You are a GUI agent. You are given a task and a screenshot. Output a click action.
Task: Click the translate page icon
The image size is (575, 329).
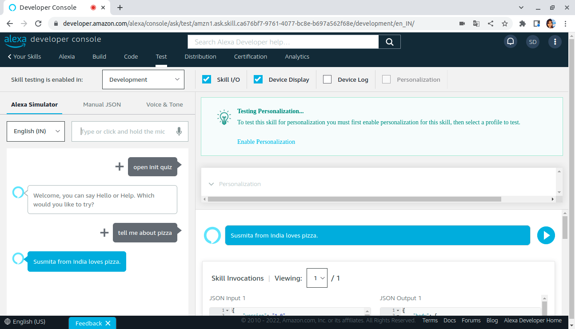click(476, 24)
